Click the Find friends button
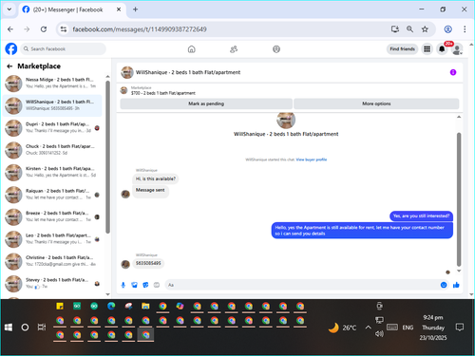475x356 pixels. tap(402, 49)
